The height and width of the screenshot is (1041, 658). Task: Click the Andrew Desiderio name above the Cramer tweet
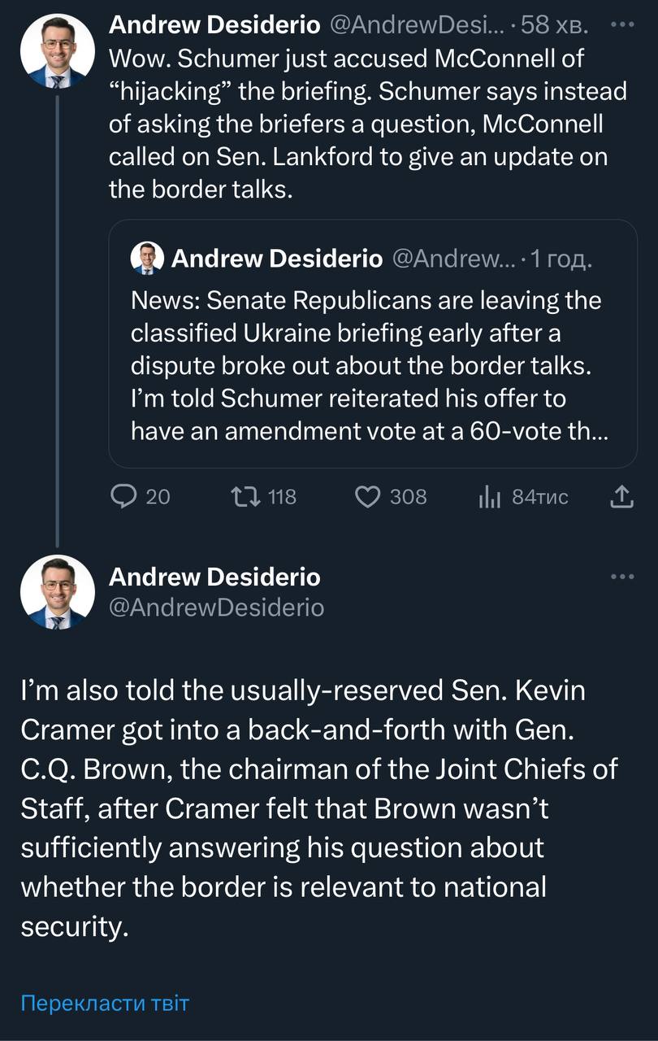pos(214,577)
